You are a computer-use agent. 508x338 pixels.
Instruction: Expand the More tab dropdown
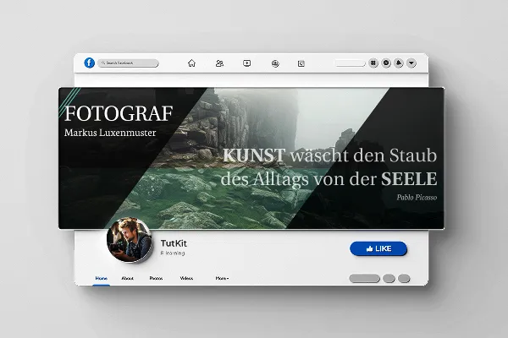pyautogui.click(x=222, y=278)
